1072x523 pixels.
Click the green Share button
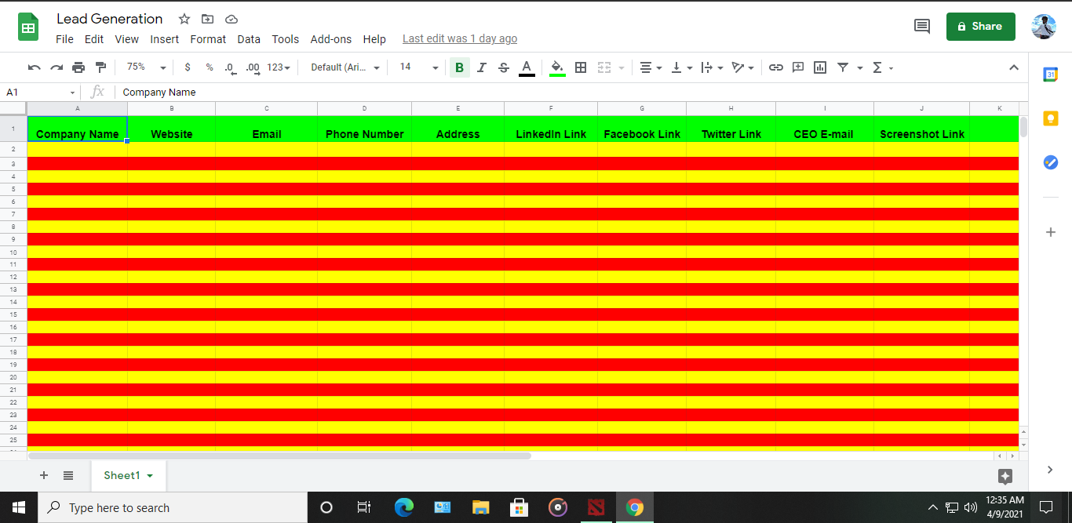(980, 26)
